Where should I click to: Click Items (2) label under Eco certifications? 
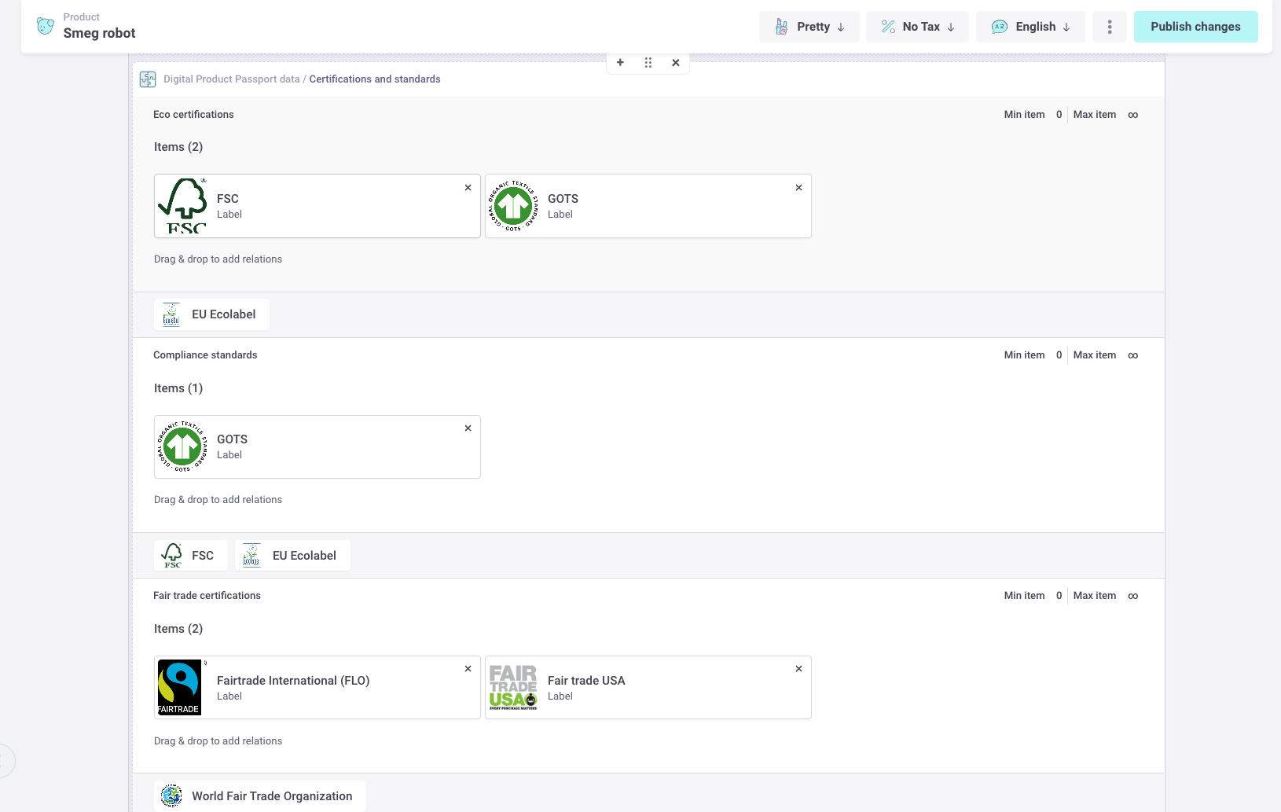[x=178, y=147]
